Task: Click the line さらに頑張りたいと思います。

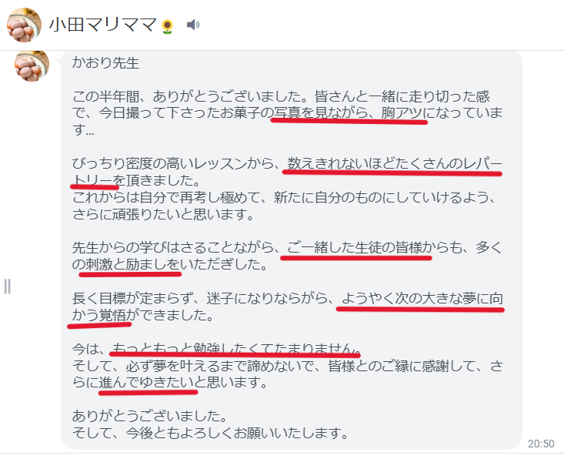Action: pyautogui.click(x=164, y=214)
